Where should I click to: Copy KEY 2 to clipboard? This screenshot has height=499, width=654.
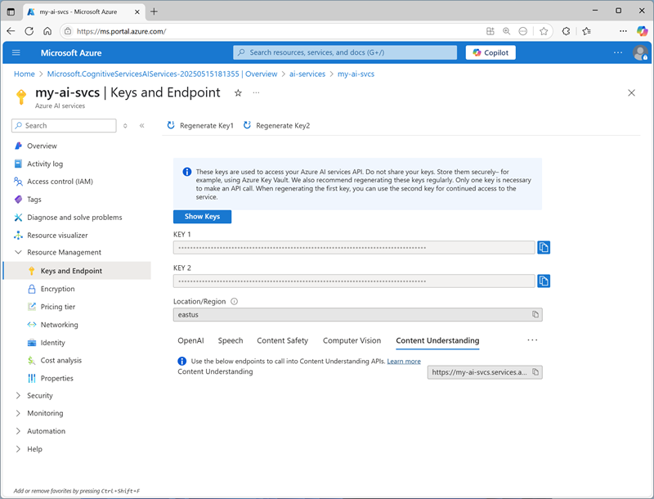pos(544,281)
